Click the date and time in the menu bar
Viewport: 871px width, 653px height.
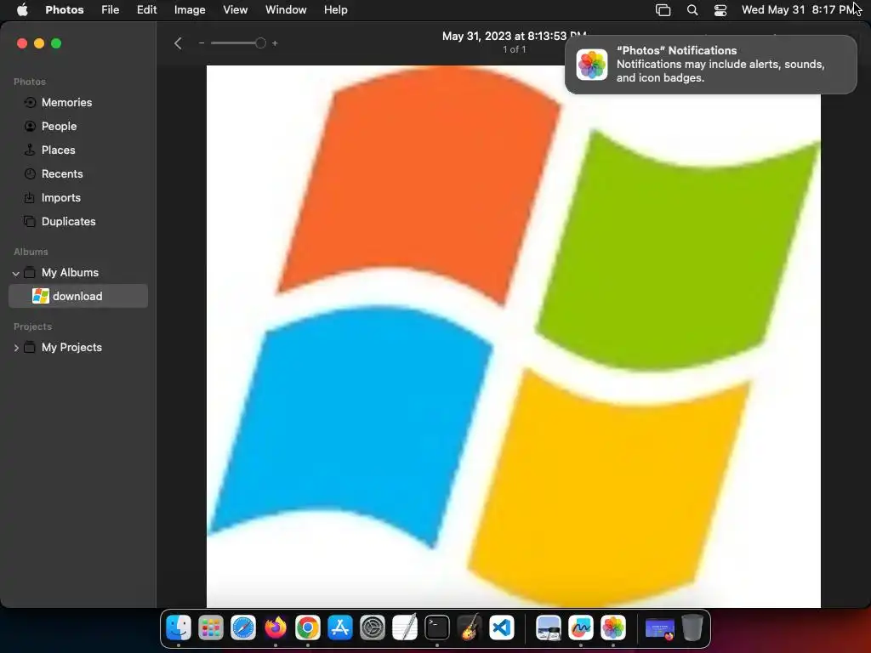click(797, 10)
